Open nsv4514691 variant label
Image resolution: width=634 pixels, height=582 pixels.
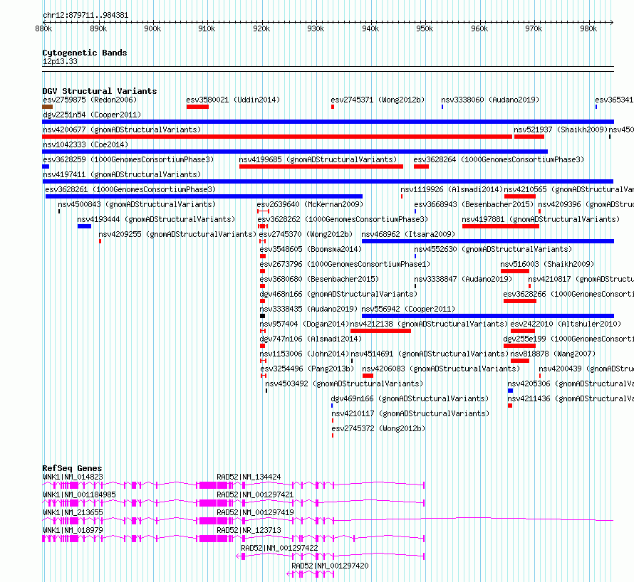[429, 354]
